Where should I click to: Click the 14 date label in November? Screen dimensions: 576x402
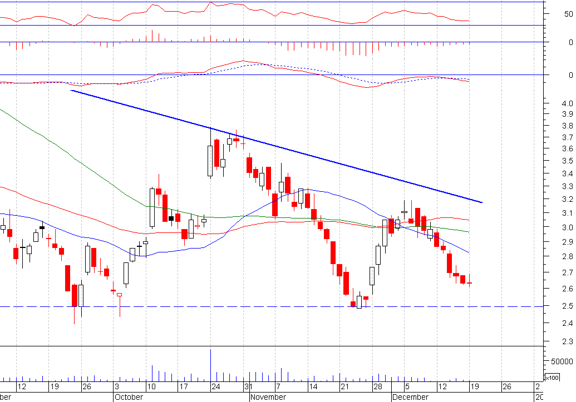click(313, 386)
